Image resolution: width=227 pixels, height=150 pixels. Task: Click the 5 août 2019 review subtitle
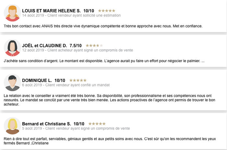76,128
